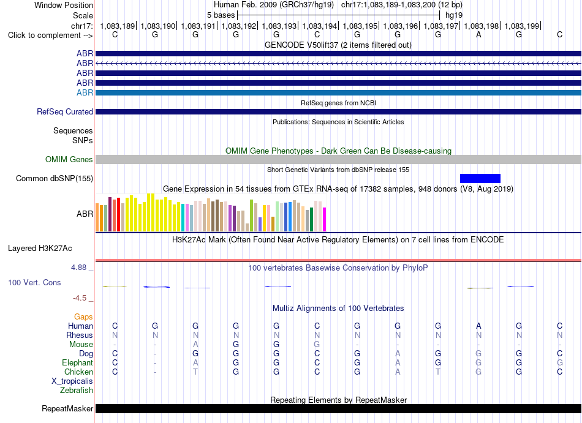Screen dimensions: 582x423
Task: Click the ABR label of GTEx track
Action: 85,214
